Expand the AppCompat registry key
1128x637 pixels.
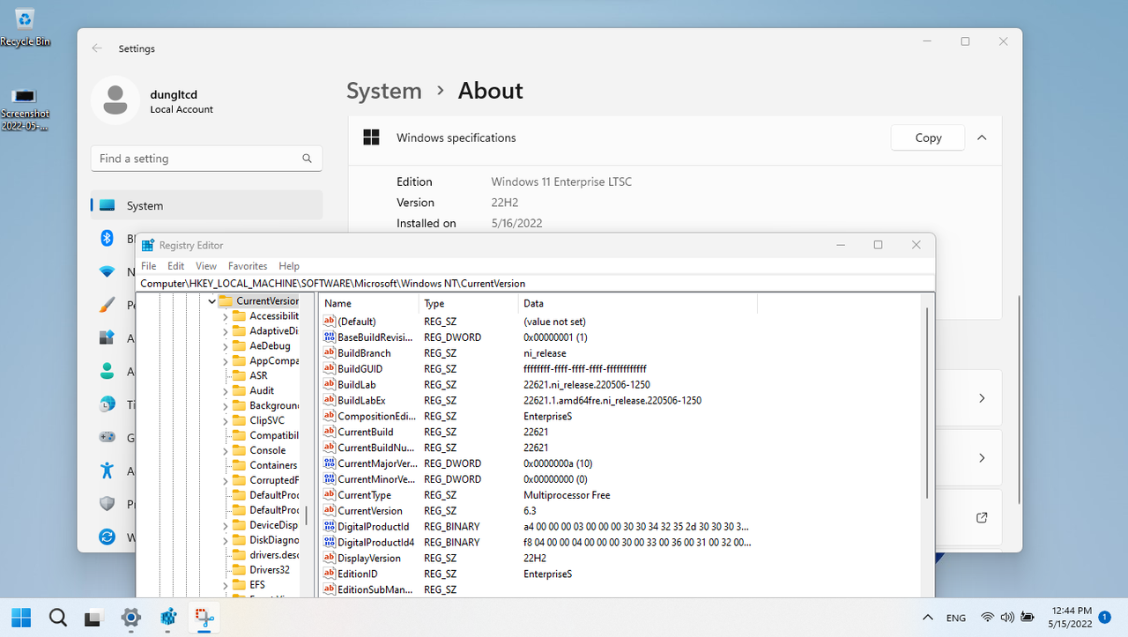tap(226, 361)
